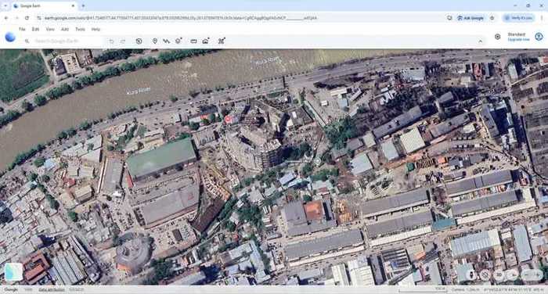Click the Google Earth globe logo
The image size is (548, 294).
tap(10, 37)
